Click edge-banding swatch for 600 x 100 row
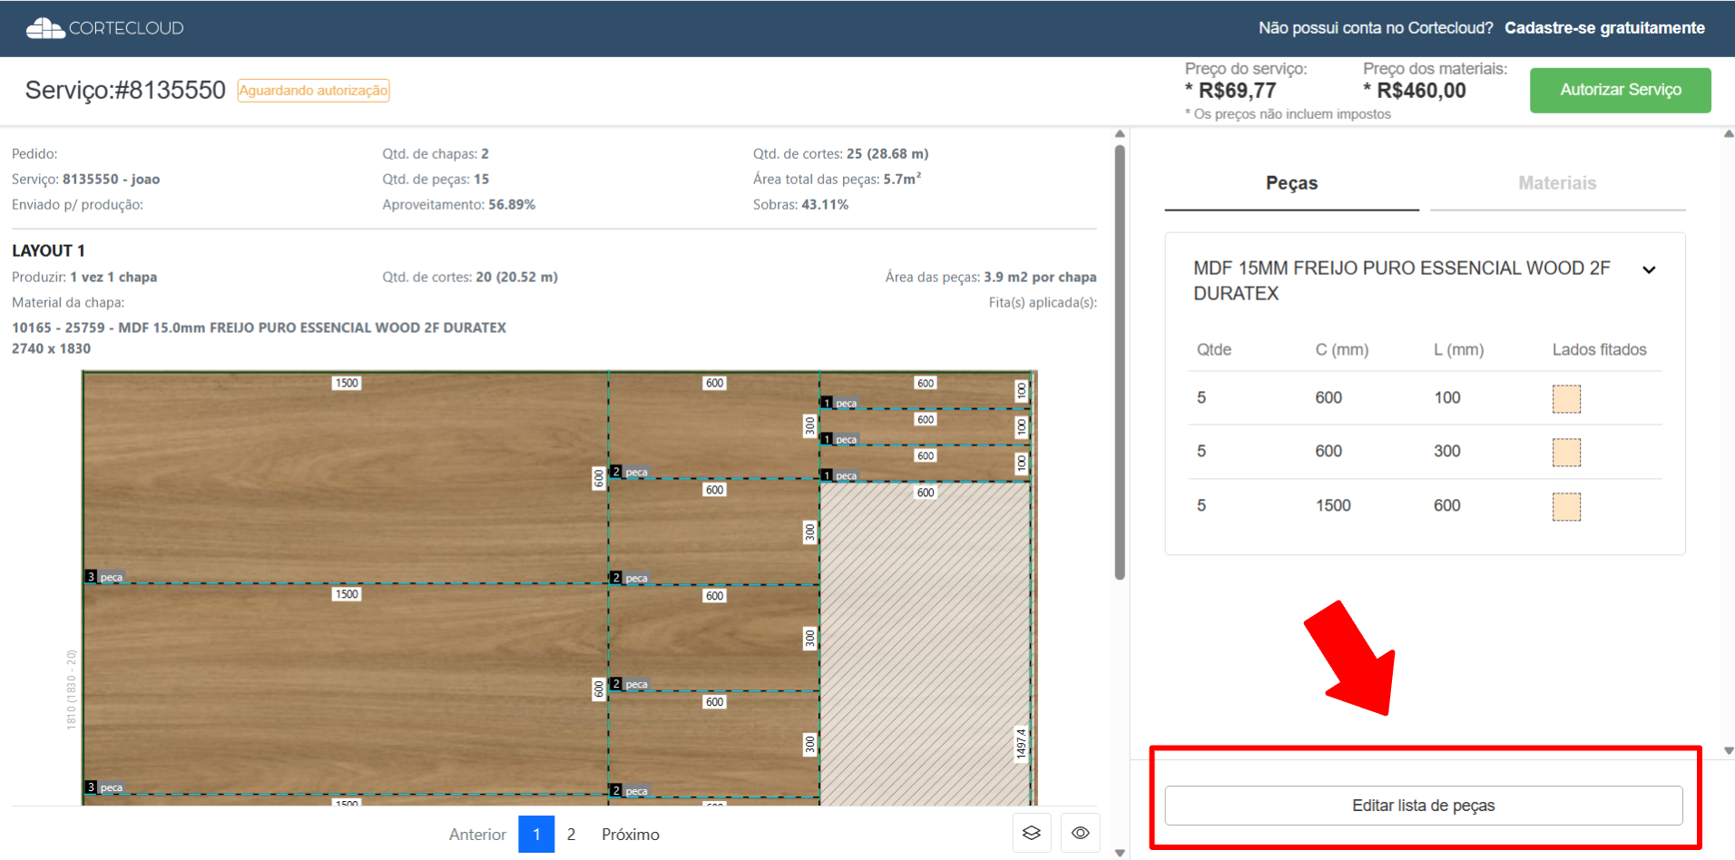 pyautogui.click(x=1566, y=398)
